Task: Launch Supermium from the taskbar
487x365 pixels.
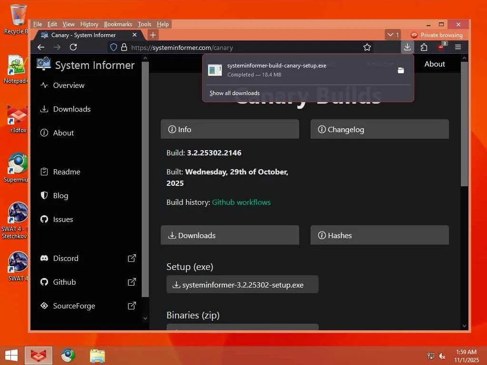Action: [68, 355]
